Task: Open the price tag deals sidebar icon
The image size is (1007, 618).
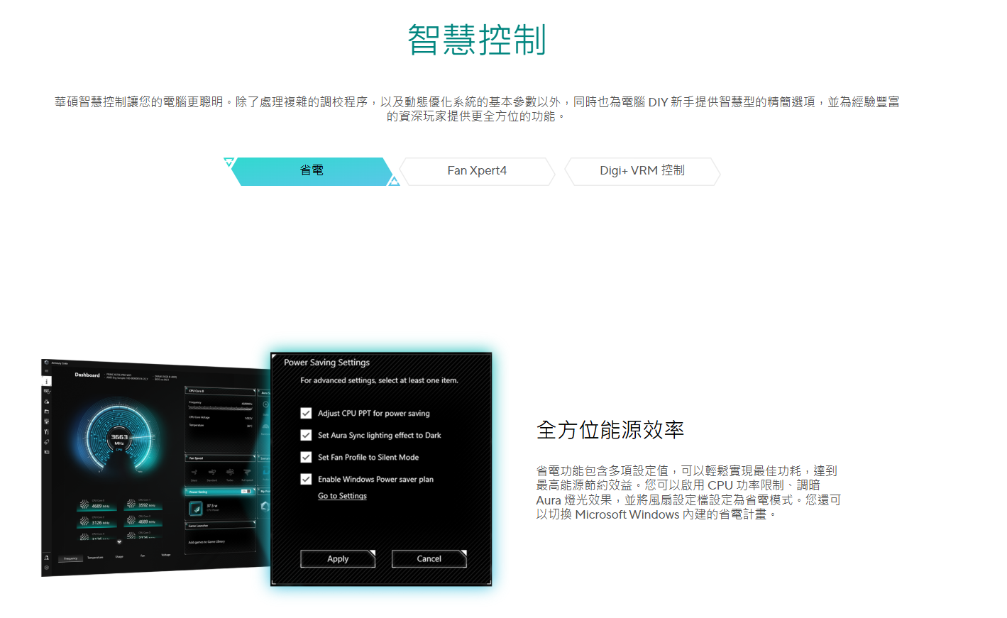Action: 47,441
